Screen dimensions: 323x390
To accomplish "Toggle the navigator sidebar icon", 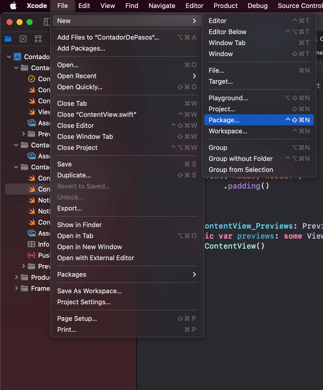I will pos(47,22).
